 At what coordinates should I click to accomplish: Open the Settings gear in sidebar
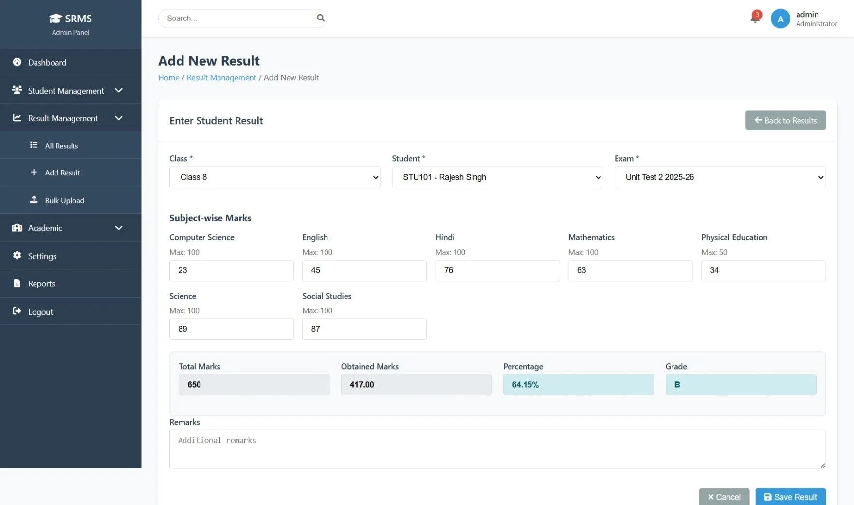[17, 256]
